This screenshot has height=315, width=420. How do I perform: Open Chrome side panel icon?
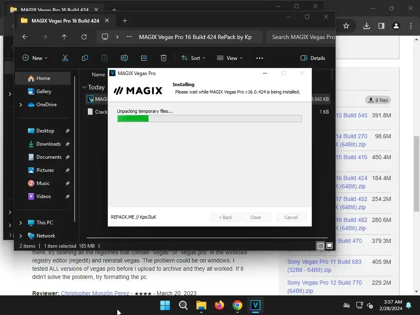coord(381,26)
